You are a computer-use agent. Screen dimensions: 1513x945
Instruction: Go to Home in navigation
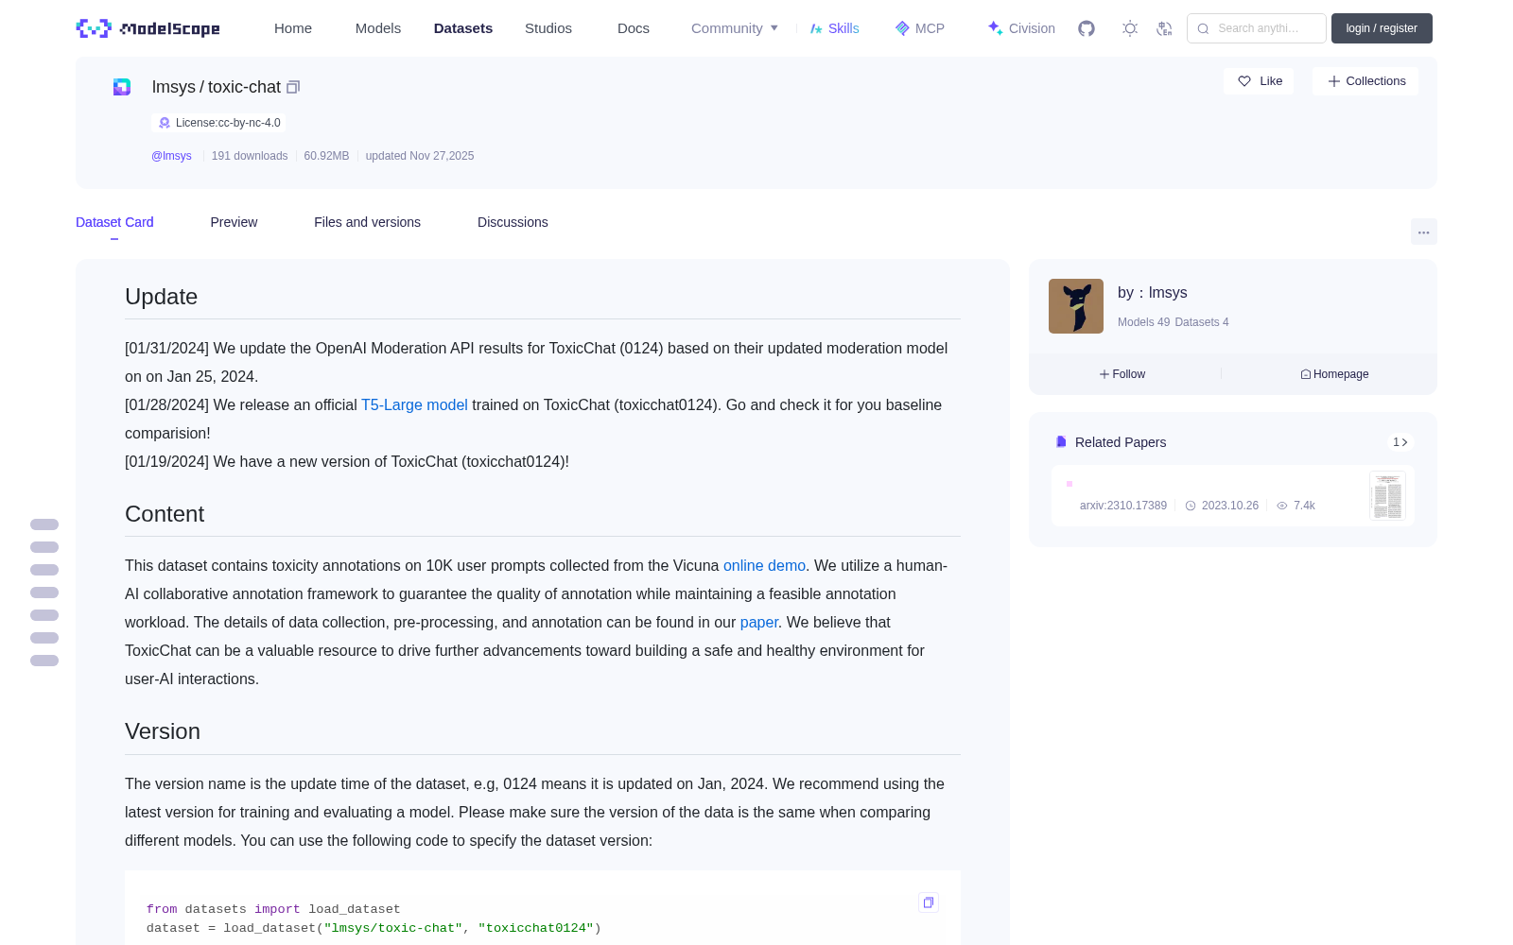point(293,28)
